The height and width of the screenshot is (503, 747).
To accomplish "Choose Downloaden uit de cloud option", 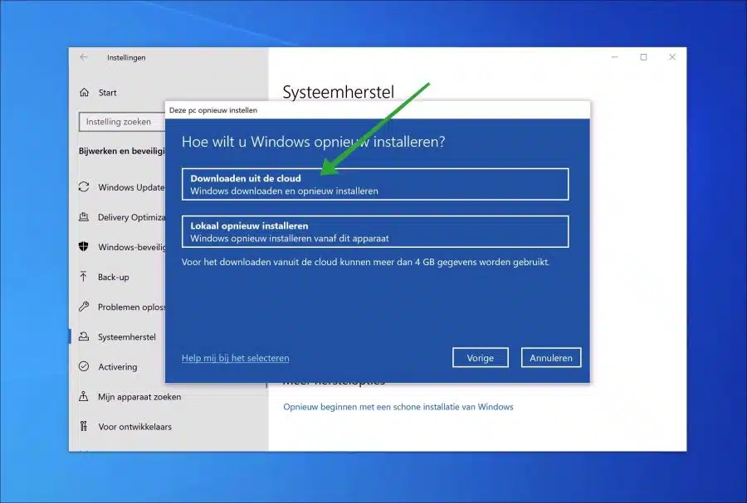I will (375, 185).
